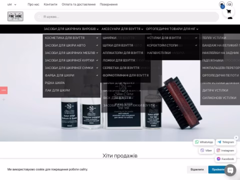Select ЗАСОБИ ДЛЯ ШКІРЯНОЇ СУМКИ menu item
Viewport: 240px width, 180px height.
tap(69, 68)
